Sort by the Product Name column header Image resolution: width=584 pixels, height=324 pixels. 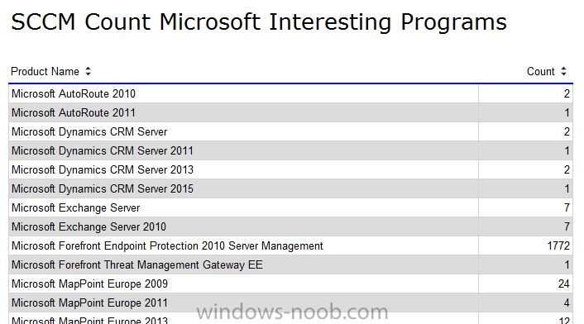point(45,71)
